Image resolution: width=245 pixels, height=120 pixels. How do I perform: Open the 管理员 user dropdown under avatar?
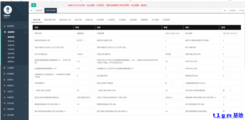[7, 18]
